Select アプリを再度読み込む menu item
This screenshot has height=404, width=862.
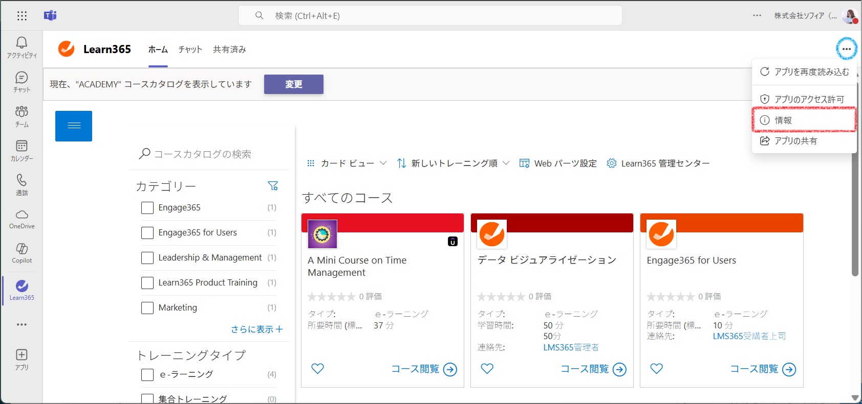coord(804,72)
